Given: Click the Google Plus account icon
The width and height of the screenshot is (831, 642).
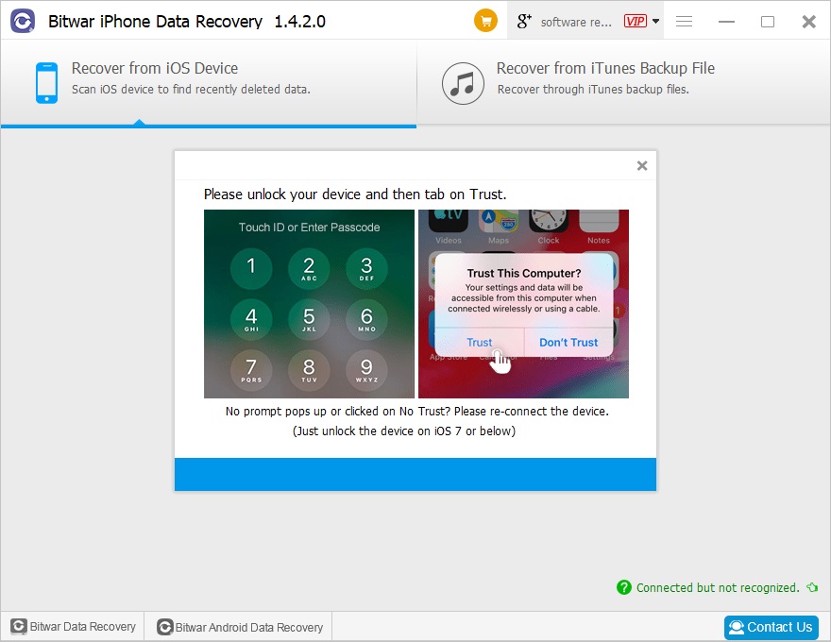Looking at the screenshot, I should 524,21.
